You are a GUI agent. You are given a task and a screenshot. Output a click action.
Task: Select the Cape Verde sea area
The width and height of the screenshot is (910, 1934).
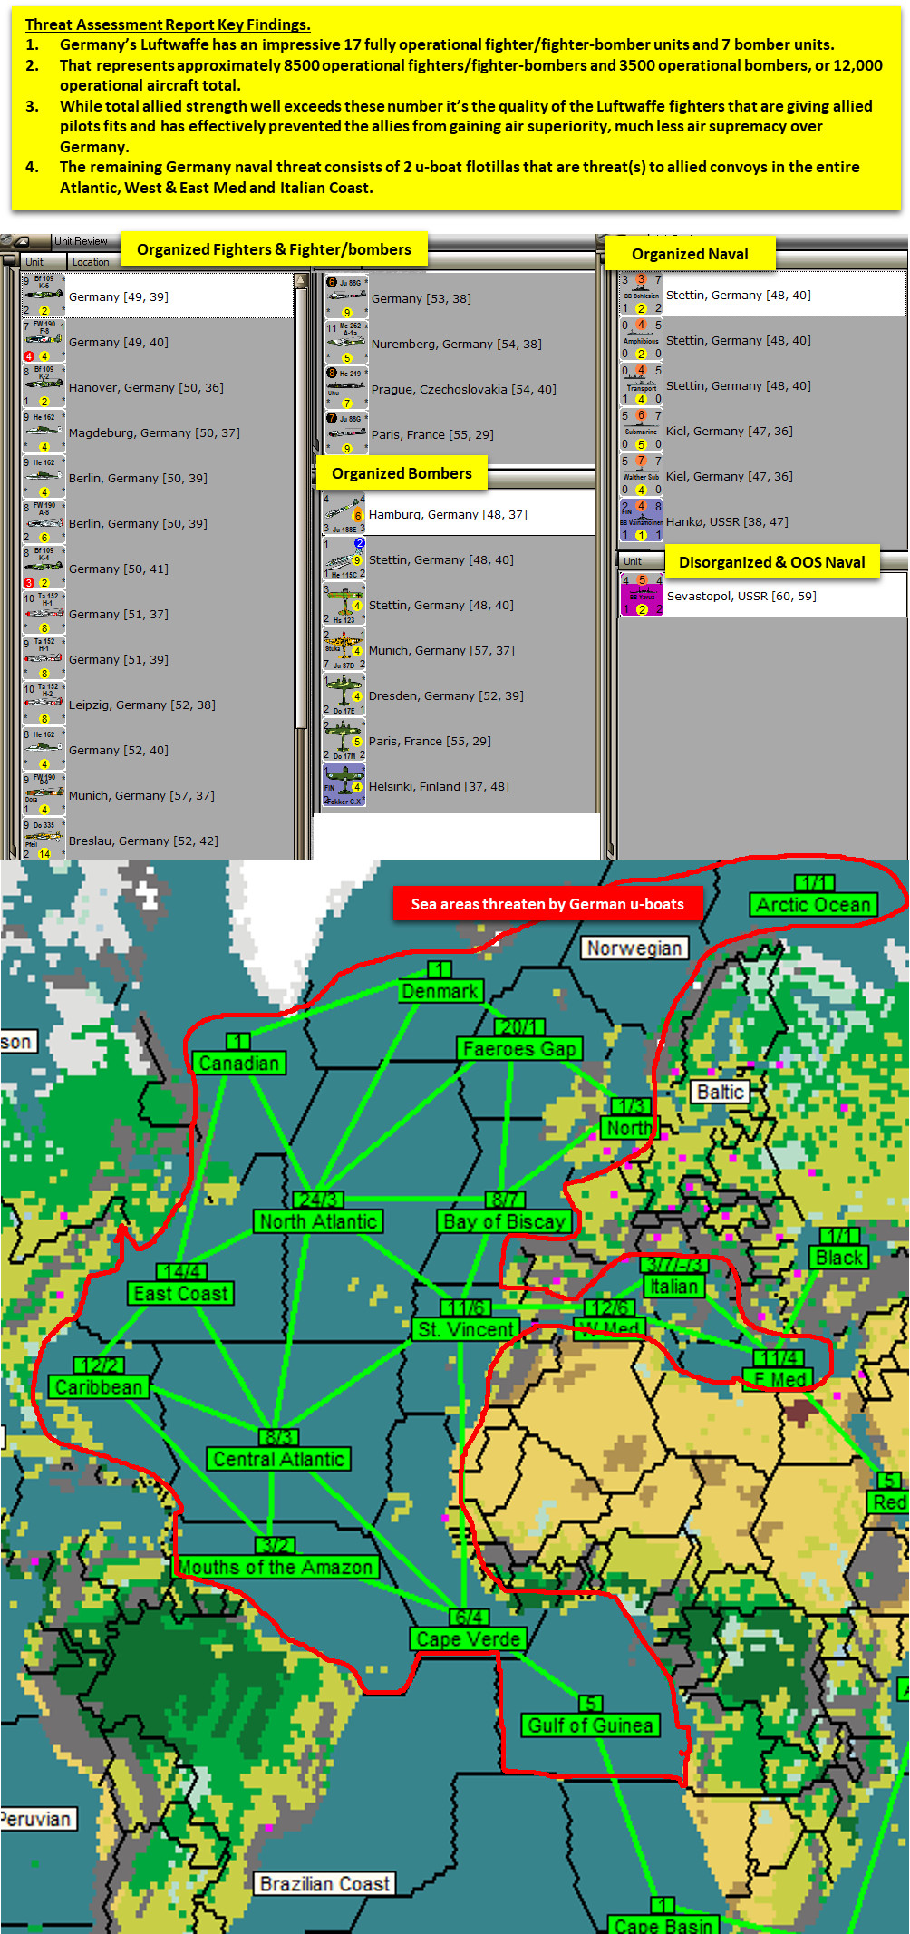[469, 1638]
